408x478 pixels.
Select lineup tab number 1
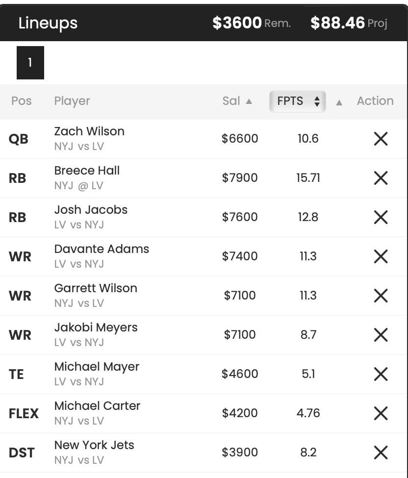(x=30, y=63)
